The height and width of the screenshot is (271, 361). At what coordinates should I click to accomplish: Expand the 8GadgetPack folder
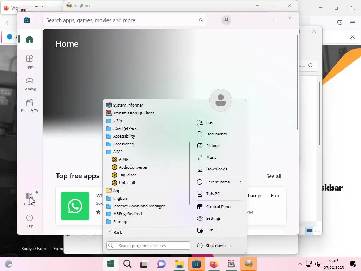tap(122, 128)
